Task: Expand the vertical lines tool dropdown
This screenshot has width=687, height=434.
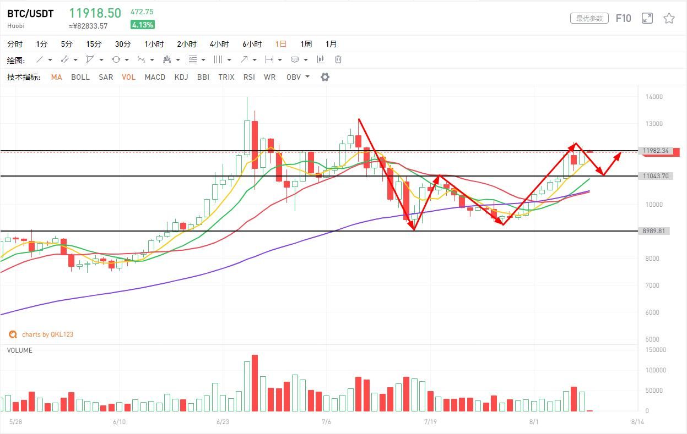Action: (x=229, y=59)
